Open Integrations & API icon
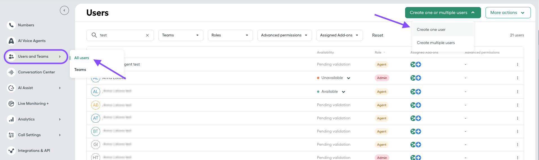This screenshot has height=160, width=539. pyautogui.click(x=11, y=151)
